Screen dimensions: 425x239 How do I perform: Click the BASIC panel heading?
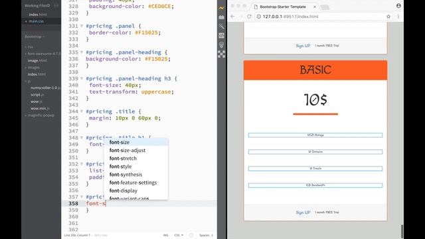(x=315, y=70)
